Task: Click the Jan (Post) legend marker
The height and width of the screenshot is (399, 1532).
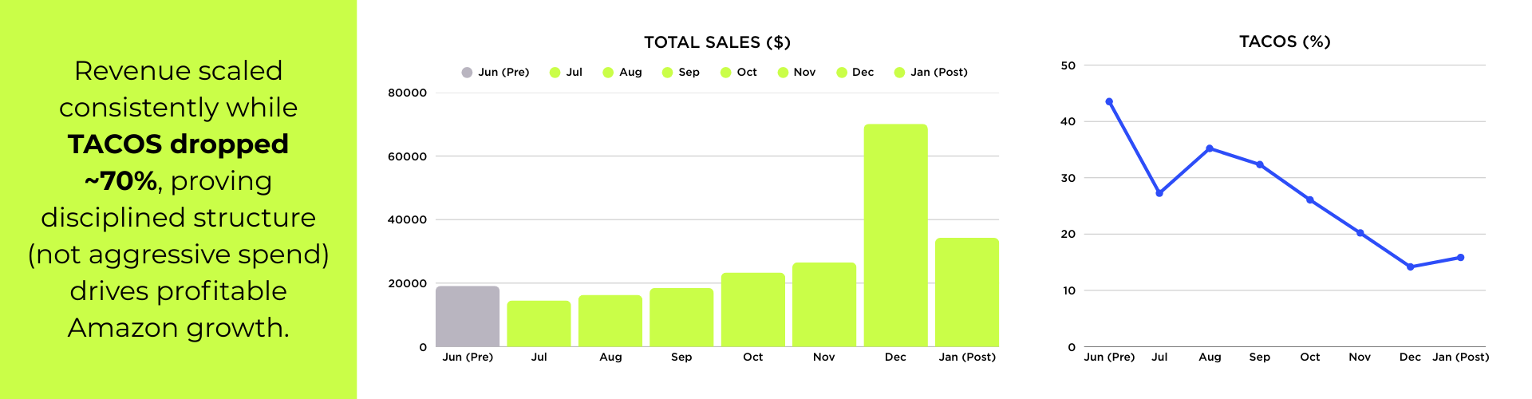Action: 899,73
